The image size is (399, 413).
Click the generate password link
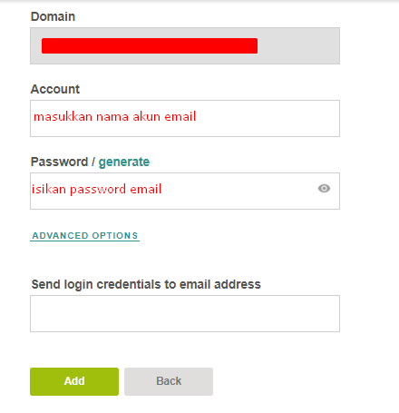click(x=124, y=162)
